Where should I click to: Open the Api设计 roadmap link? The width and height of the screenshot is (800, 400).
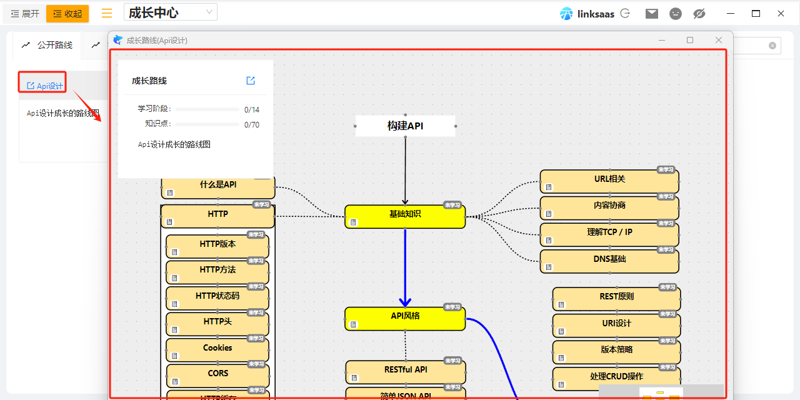(x=45, y=86)
